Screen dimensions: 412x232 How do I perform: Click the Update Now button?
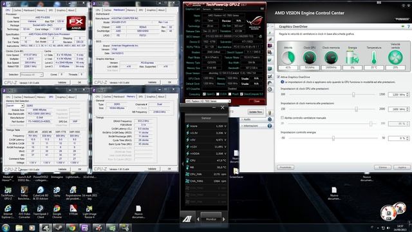tap(256, 111)
